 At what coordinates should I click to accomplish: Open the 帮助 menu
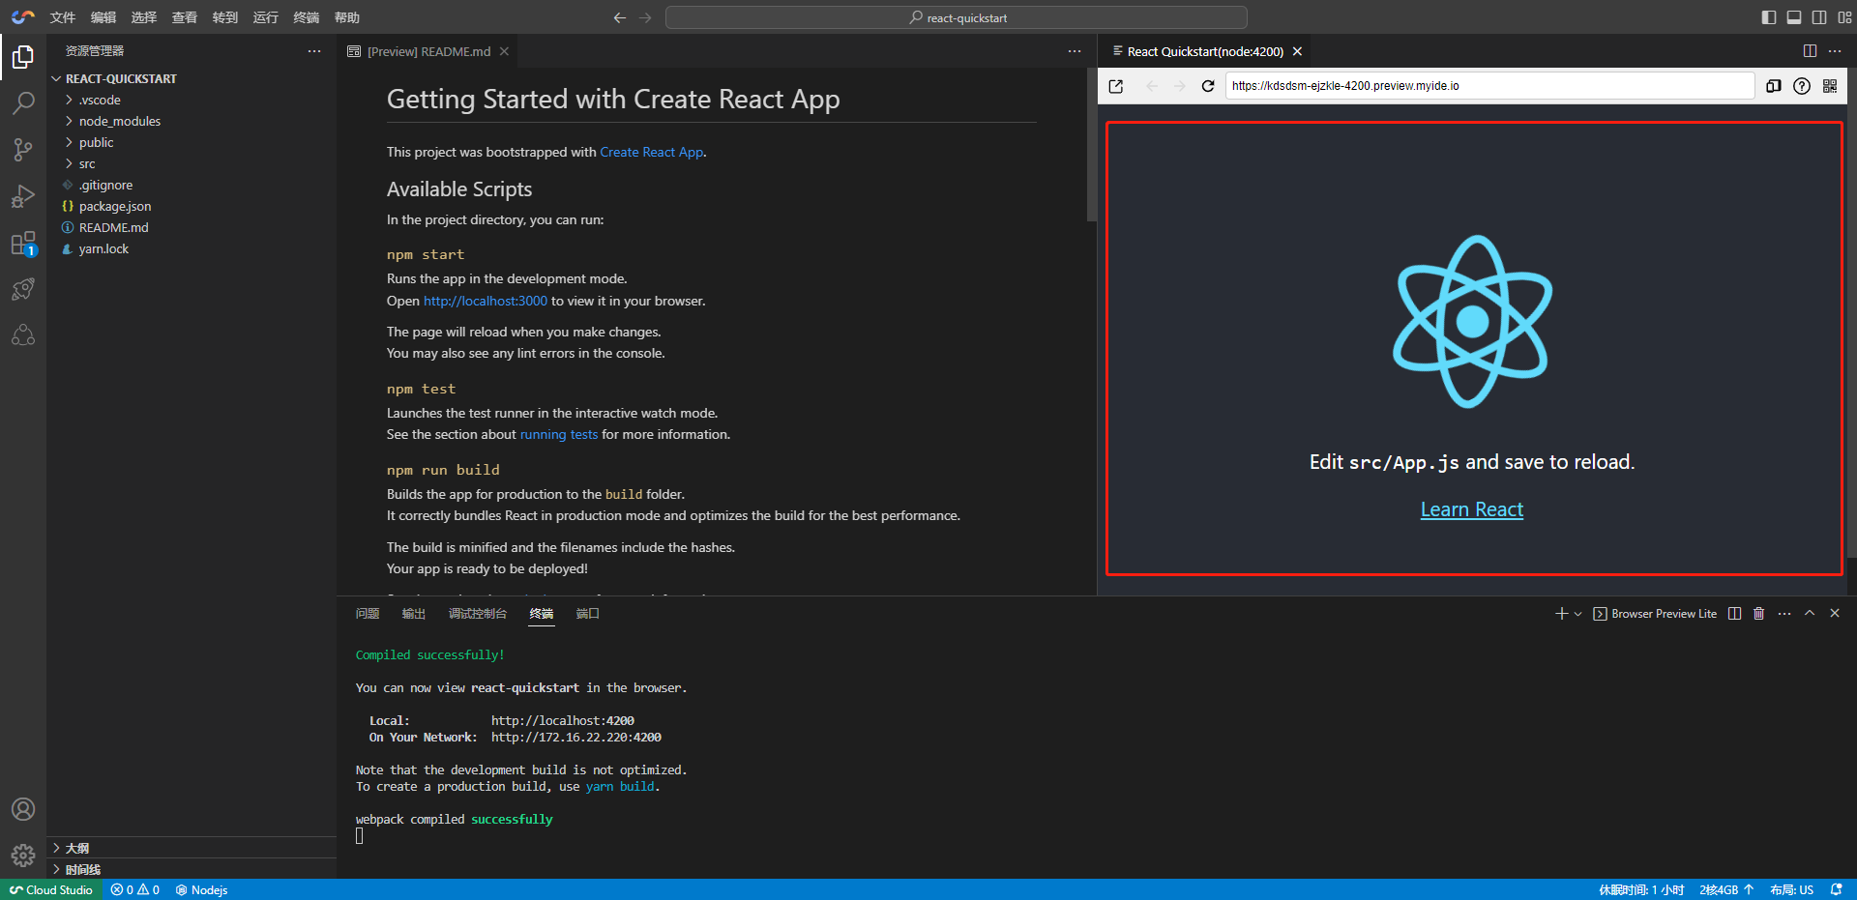coord(347,17)
